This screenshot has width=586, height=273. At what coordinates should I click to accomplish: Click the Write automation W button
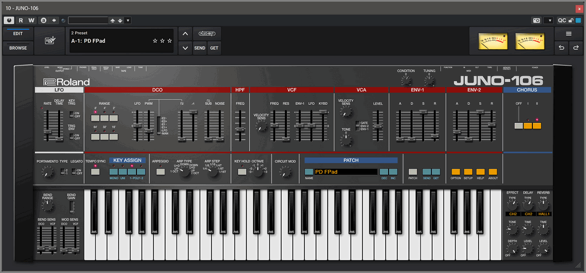(32, 20)
